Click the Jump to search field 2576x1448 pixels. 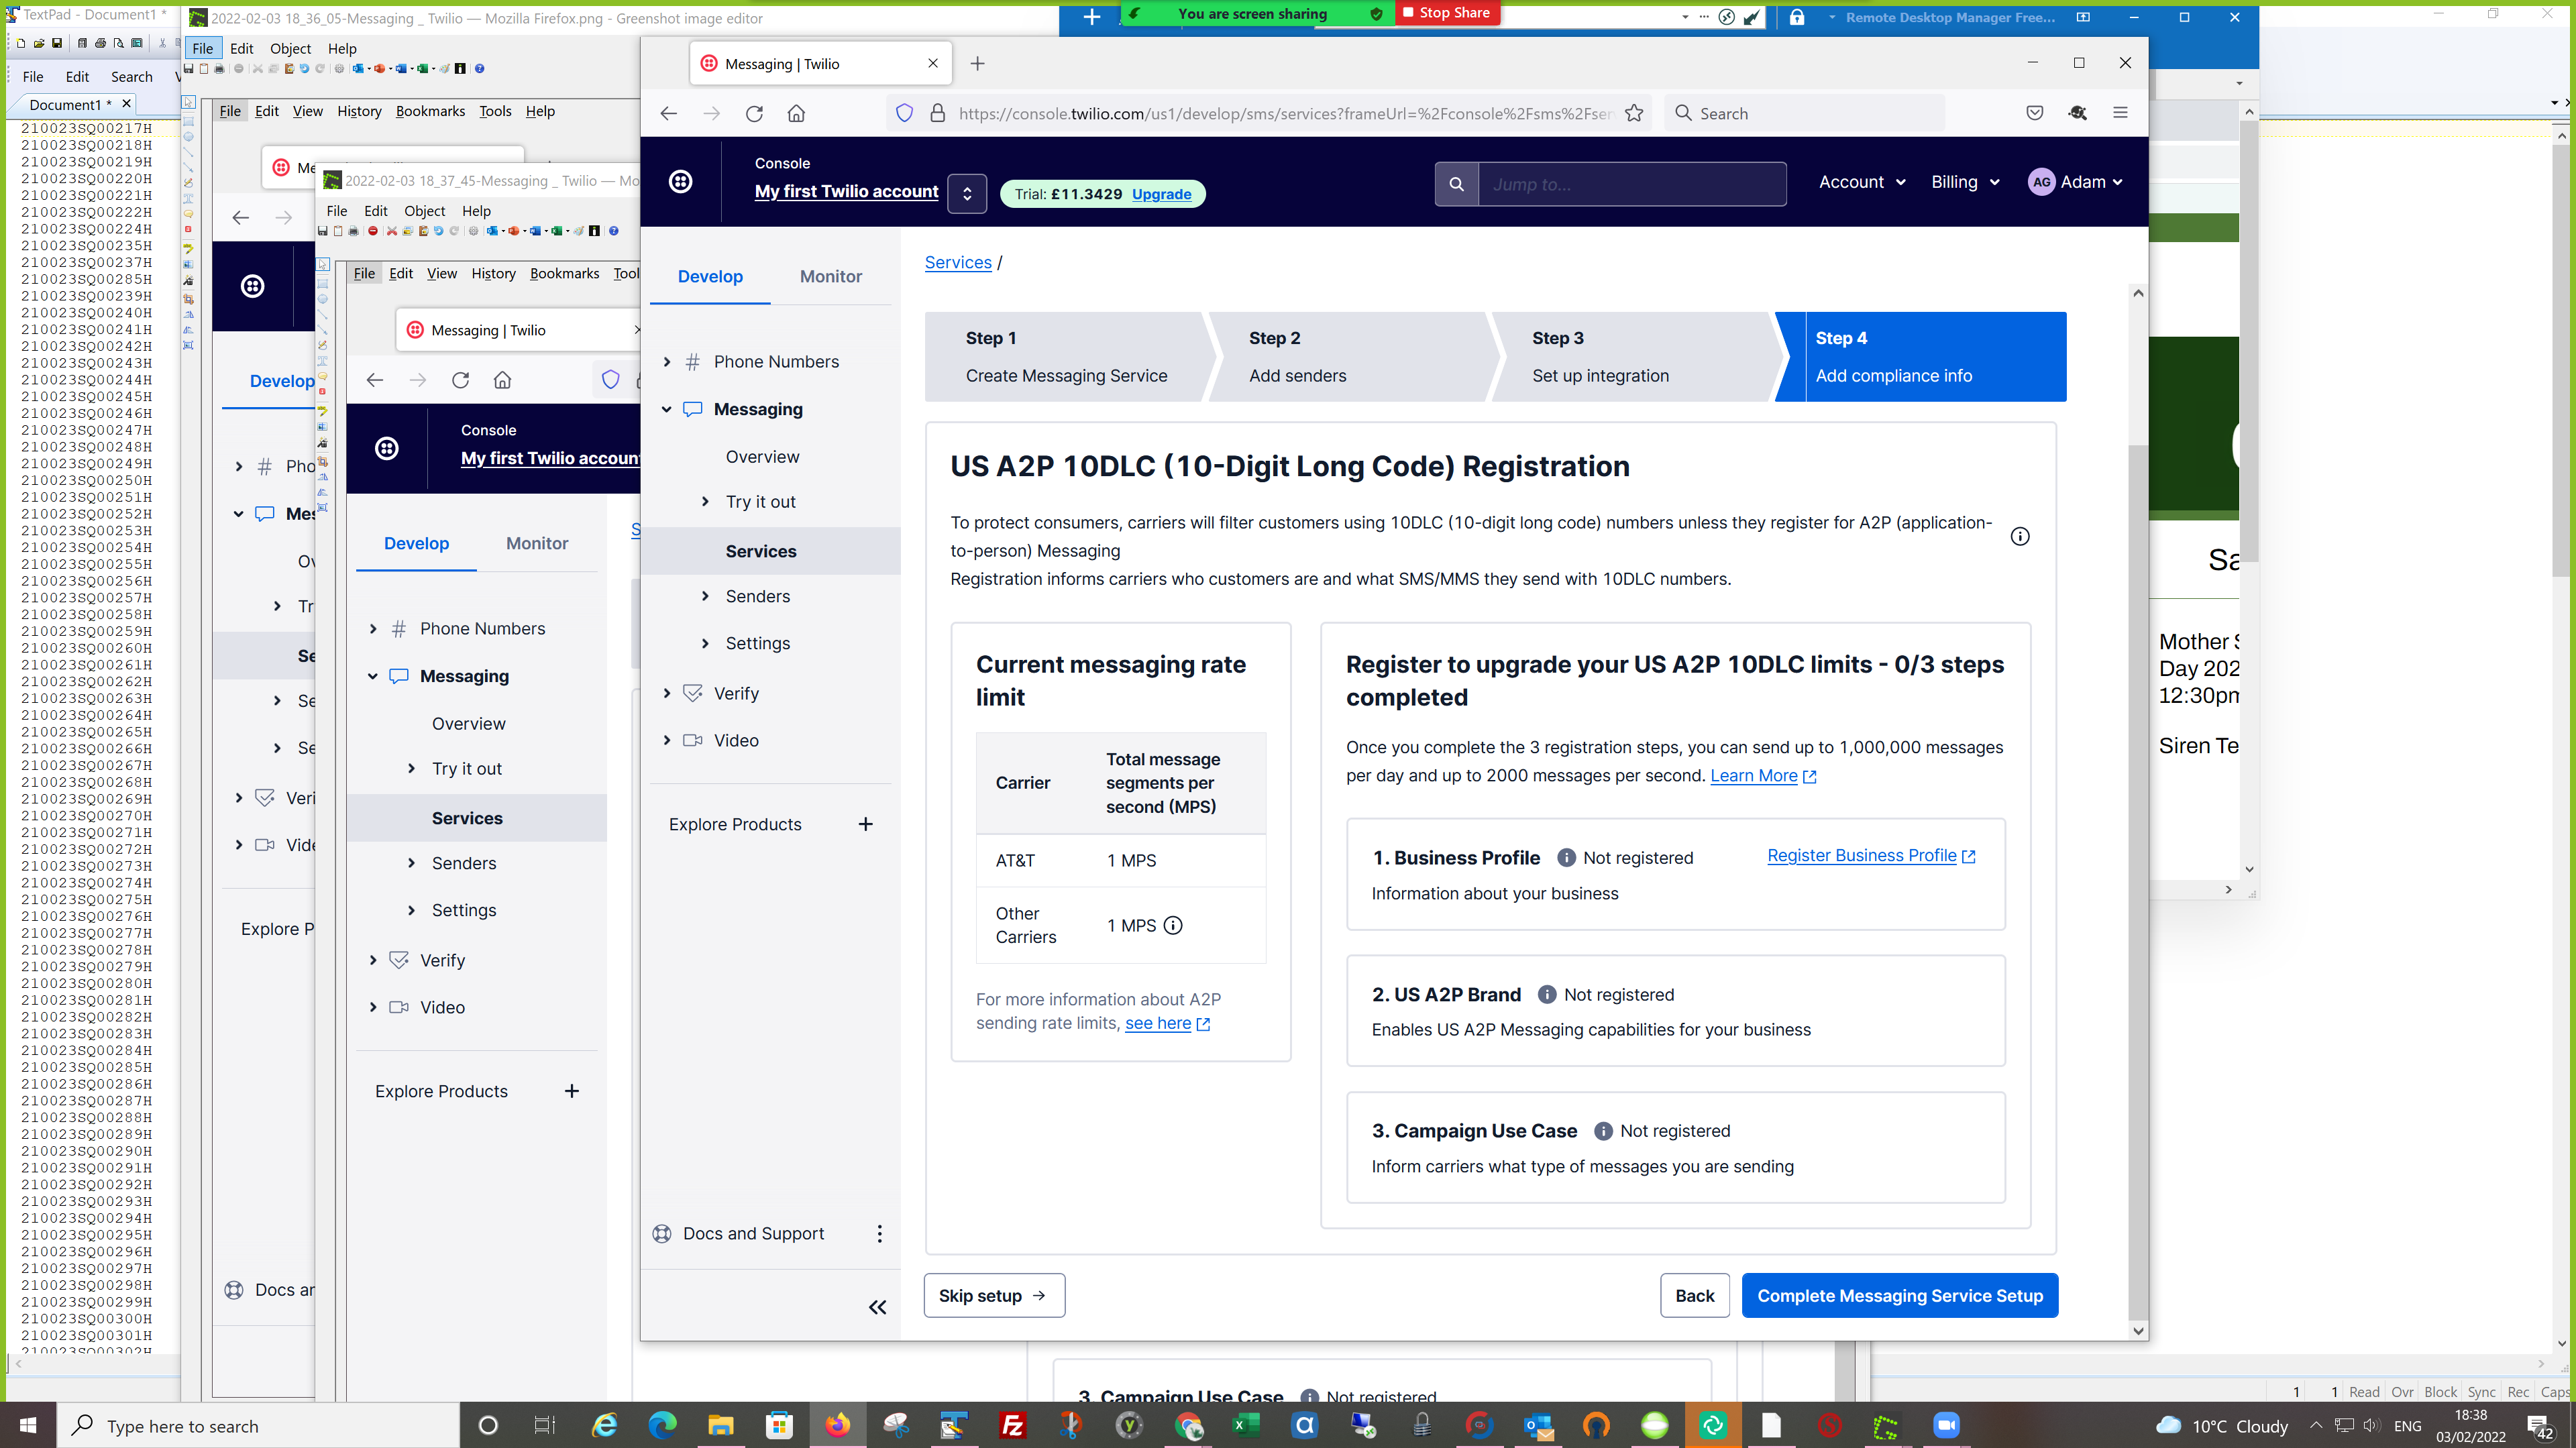click(x=1630, y=184)
